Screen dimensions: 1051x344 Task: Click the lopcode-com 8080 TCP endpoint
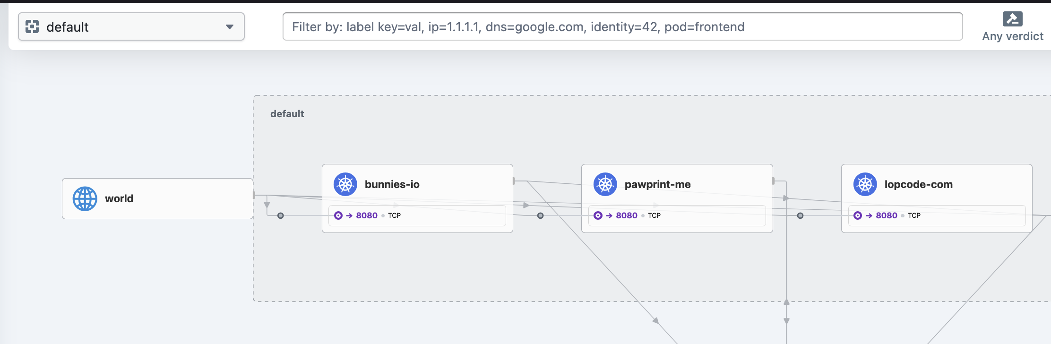click(937, 215)
